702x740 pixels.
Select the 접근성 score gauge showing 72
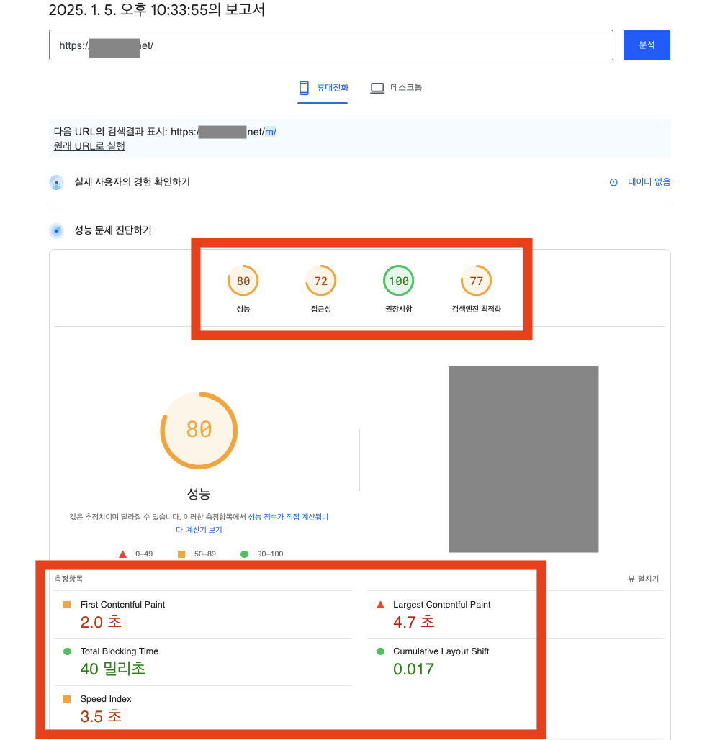click(320, 281)
